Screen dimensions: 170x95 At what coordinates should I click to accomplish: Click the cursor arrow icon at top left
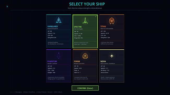click(7, 6)
